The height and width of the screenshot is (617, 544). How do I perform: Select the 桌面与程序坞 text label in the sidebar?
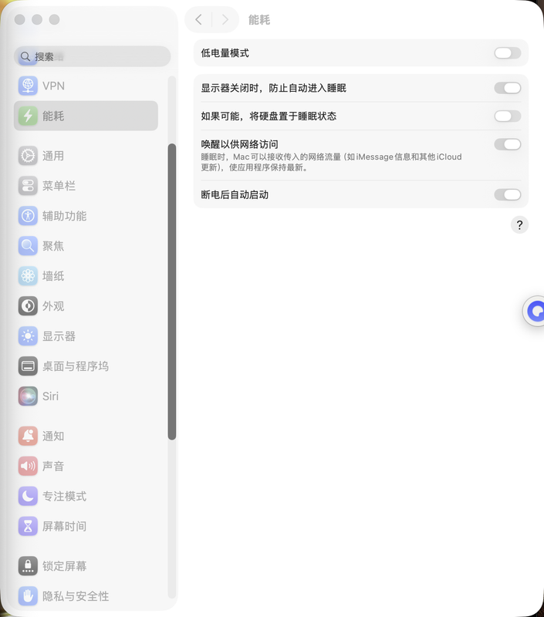pyautogui.click(x=75, y=366)
